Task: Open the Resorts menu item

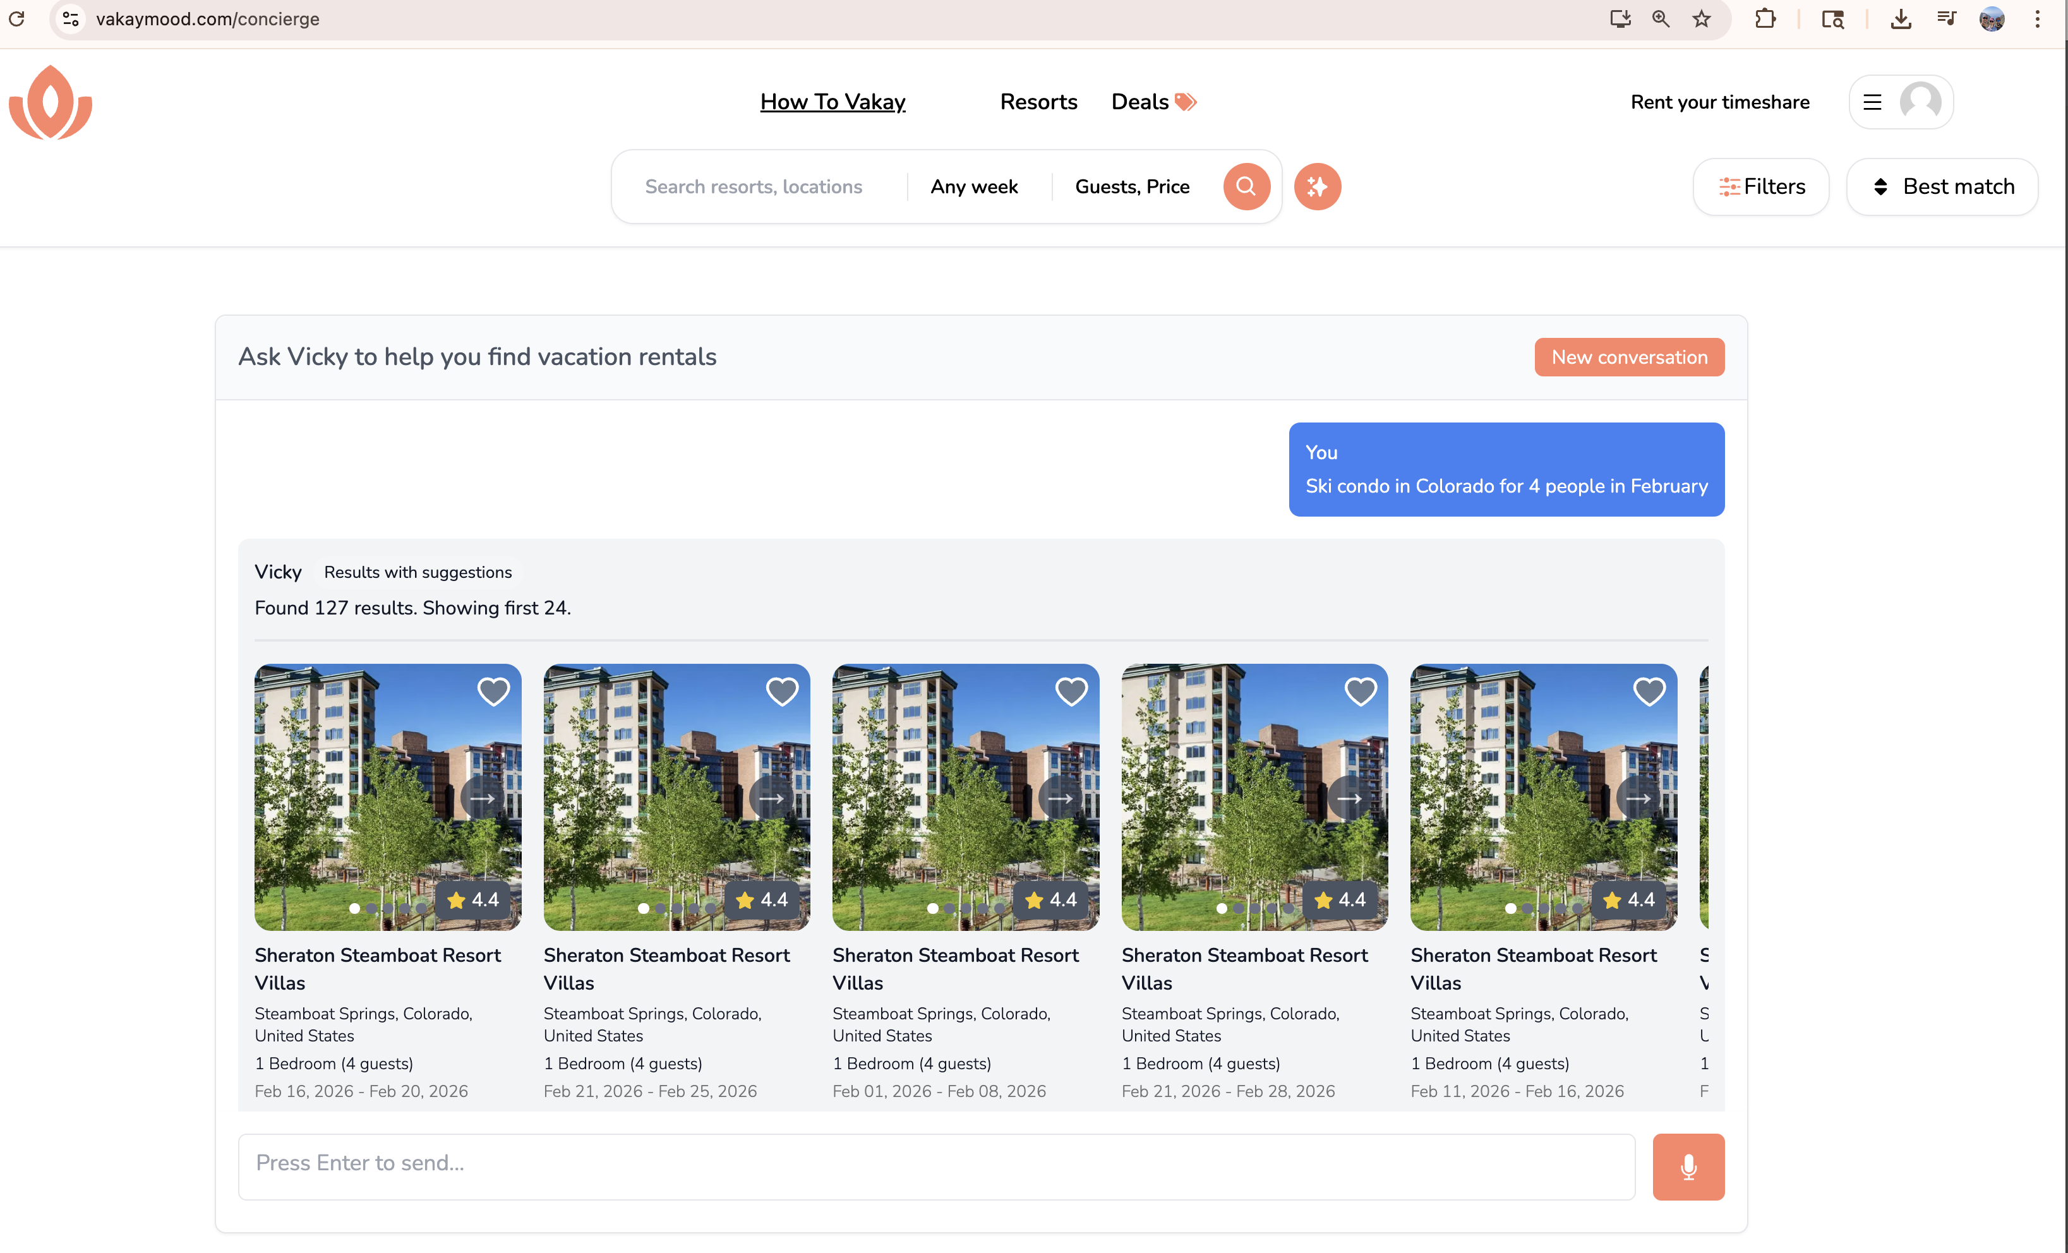Action: click(1038, 102)
